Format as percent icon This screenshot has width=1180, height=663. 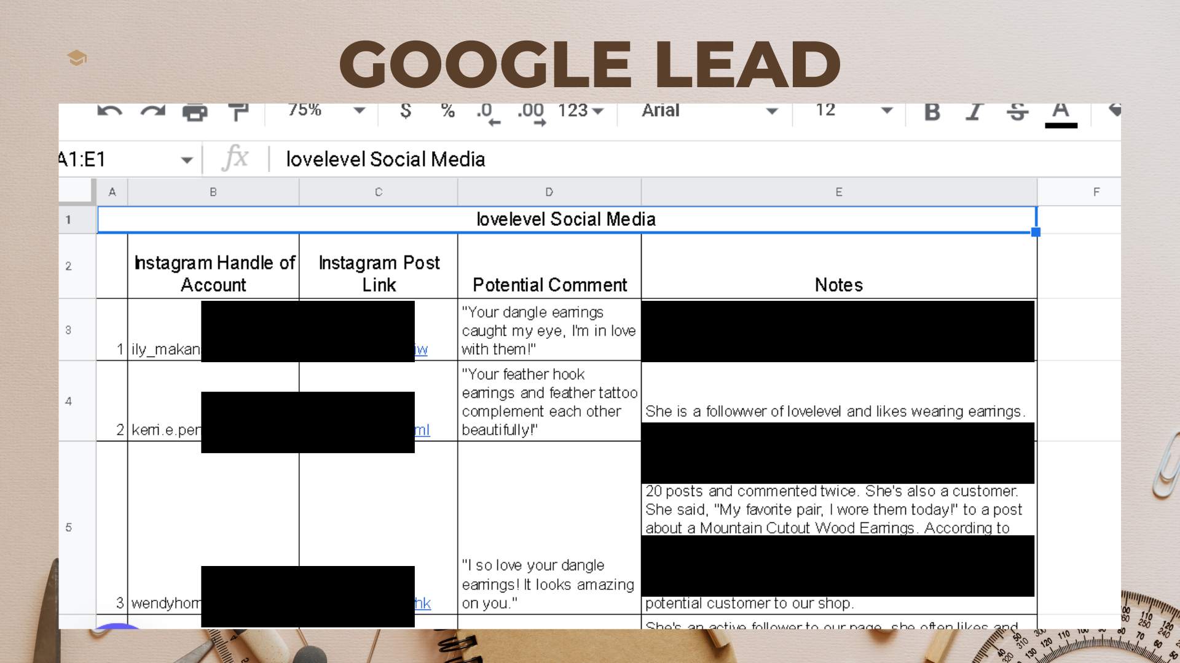tap(447, 111)
